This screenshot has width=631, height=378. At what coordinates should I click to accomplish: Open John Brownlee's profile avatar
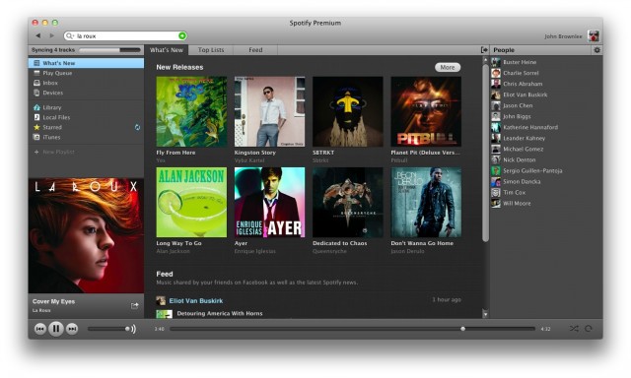[594, 35]
